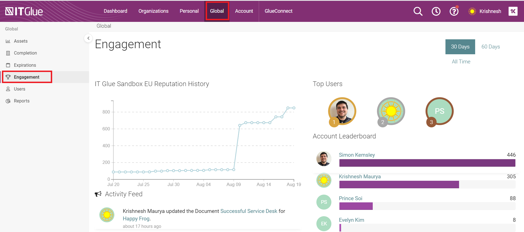Click the Completion building icon
Viewport: 524px width, 232px height.
point(8,53)
